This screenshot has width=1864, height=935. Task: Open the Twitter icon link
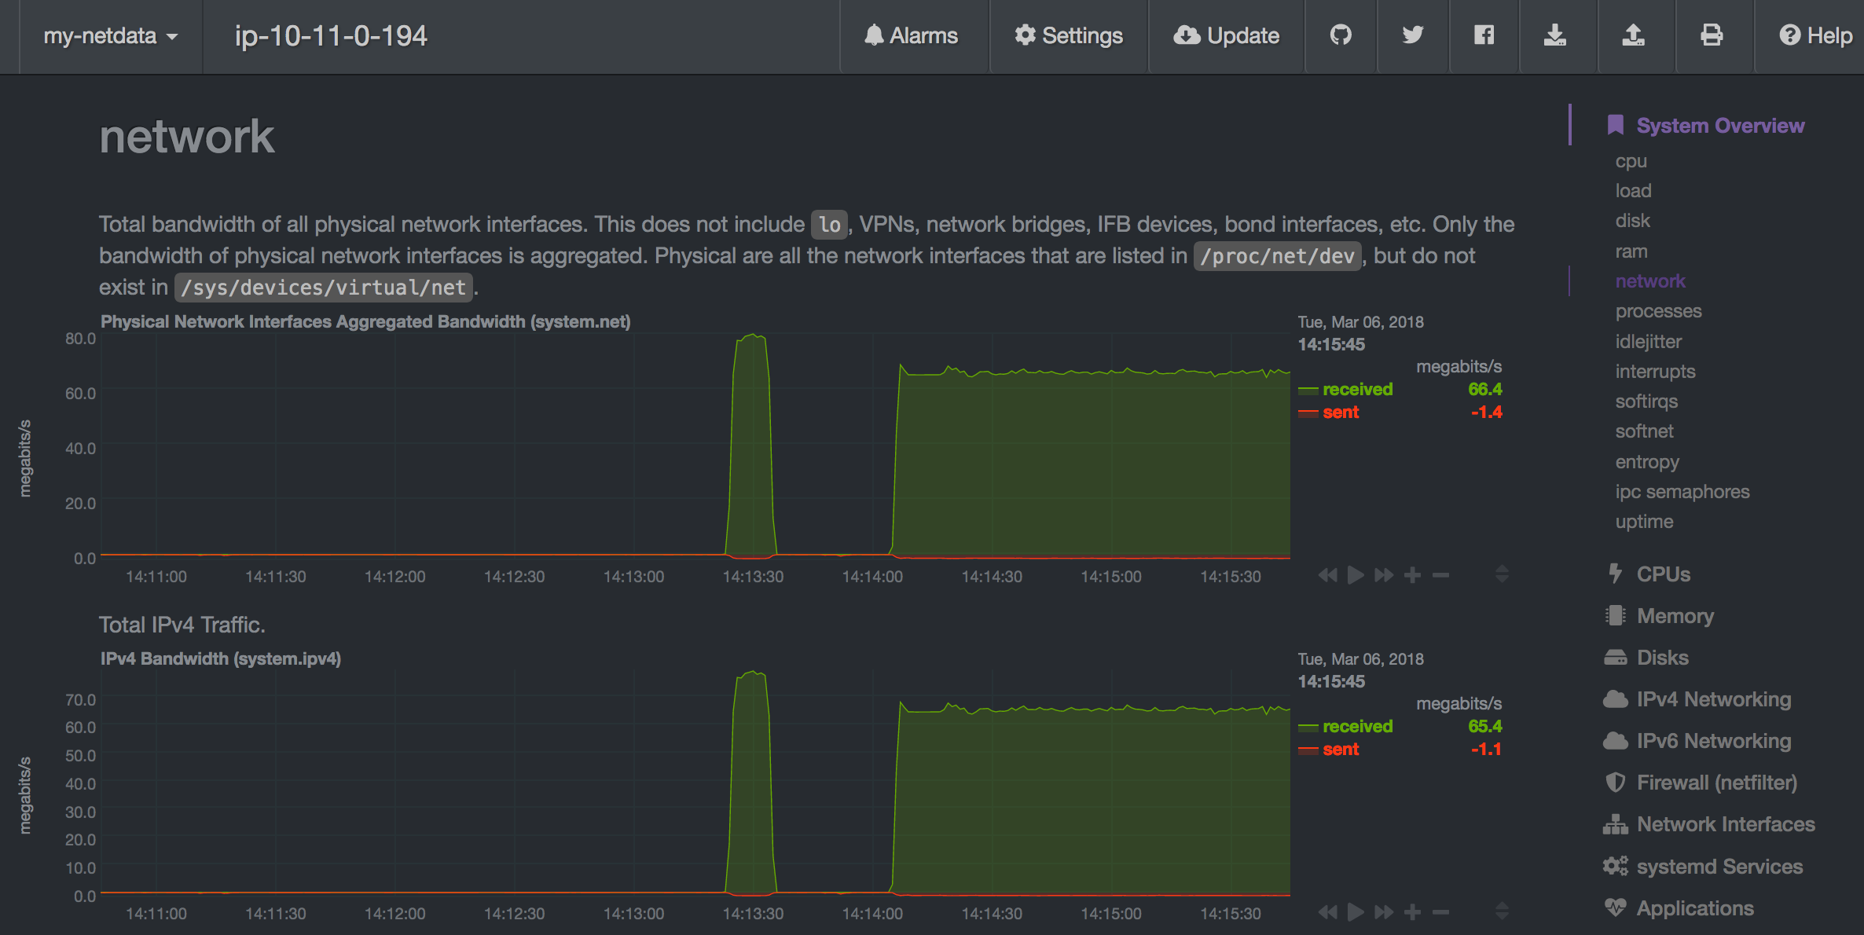click(1413, 35)
